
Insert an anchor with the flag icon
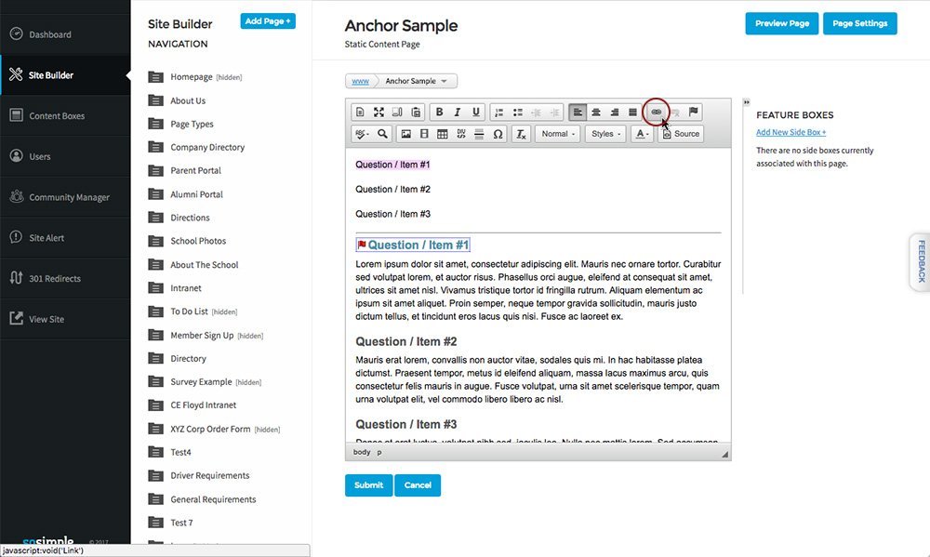coord(693,113)
